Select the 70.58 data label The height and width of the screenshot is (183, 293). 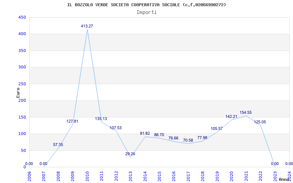coord(188,140)
